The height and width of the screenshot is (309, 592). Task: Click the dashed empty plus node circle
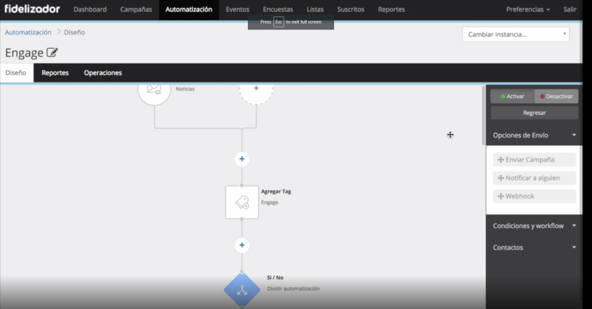(x=256, y=90)
